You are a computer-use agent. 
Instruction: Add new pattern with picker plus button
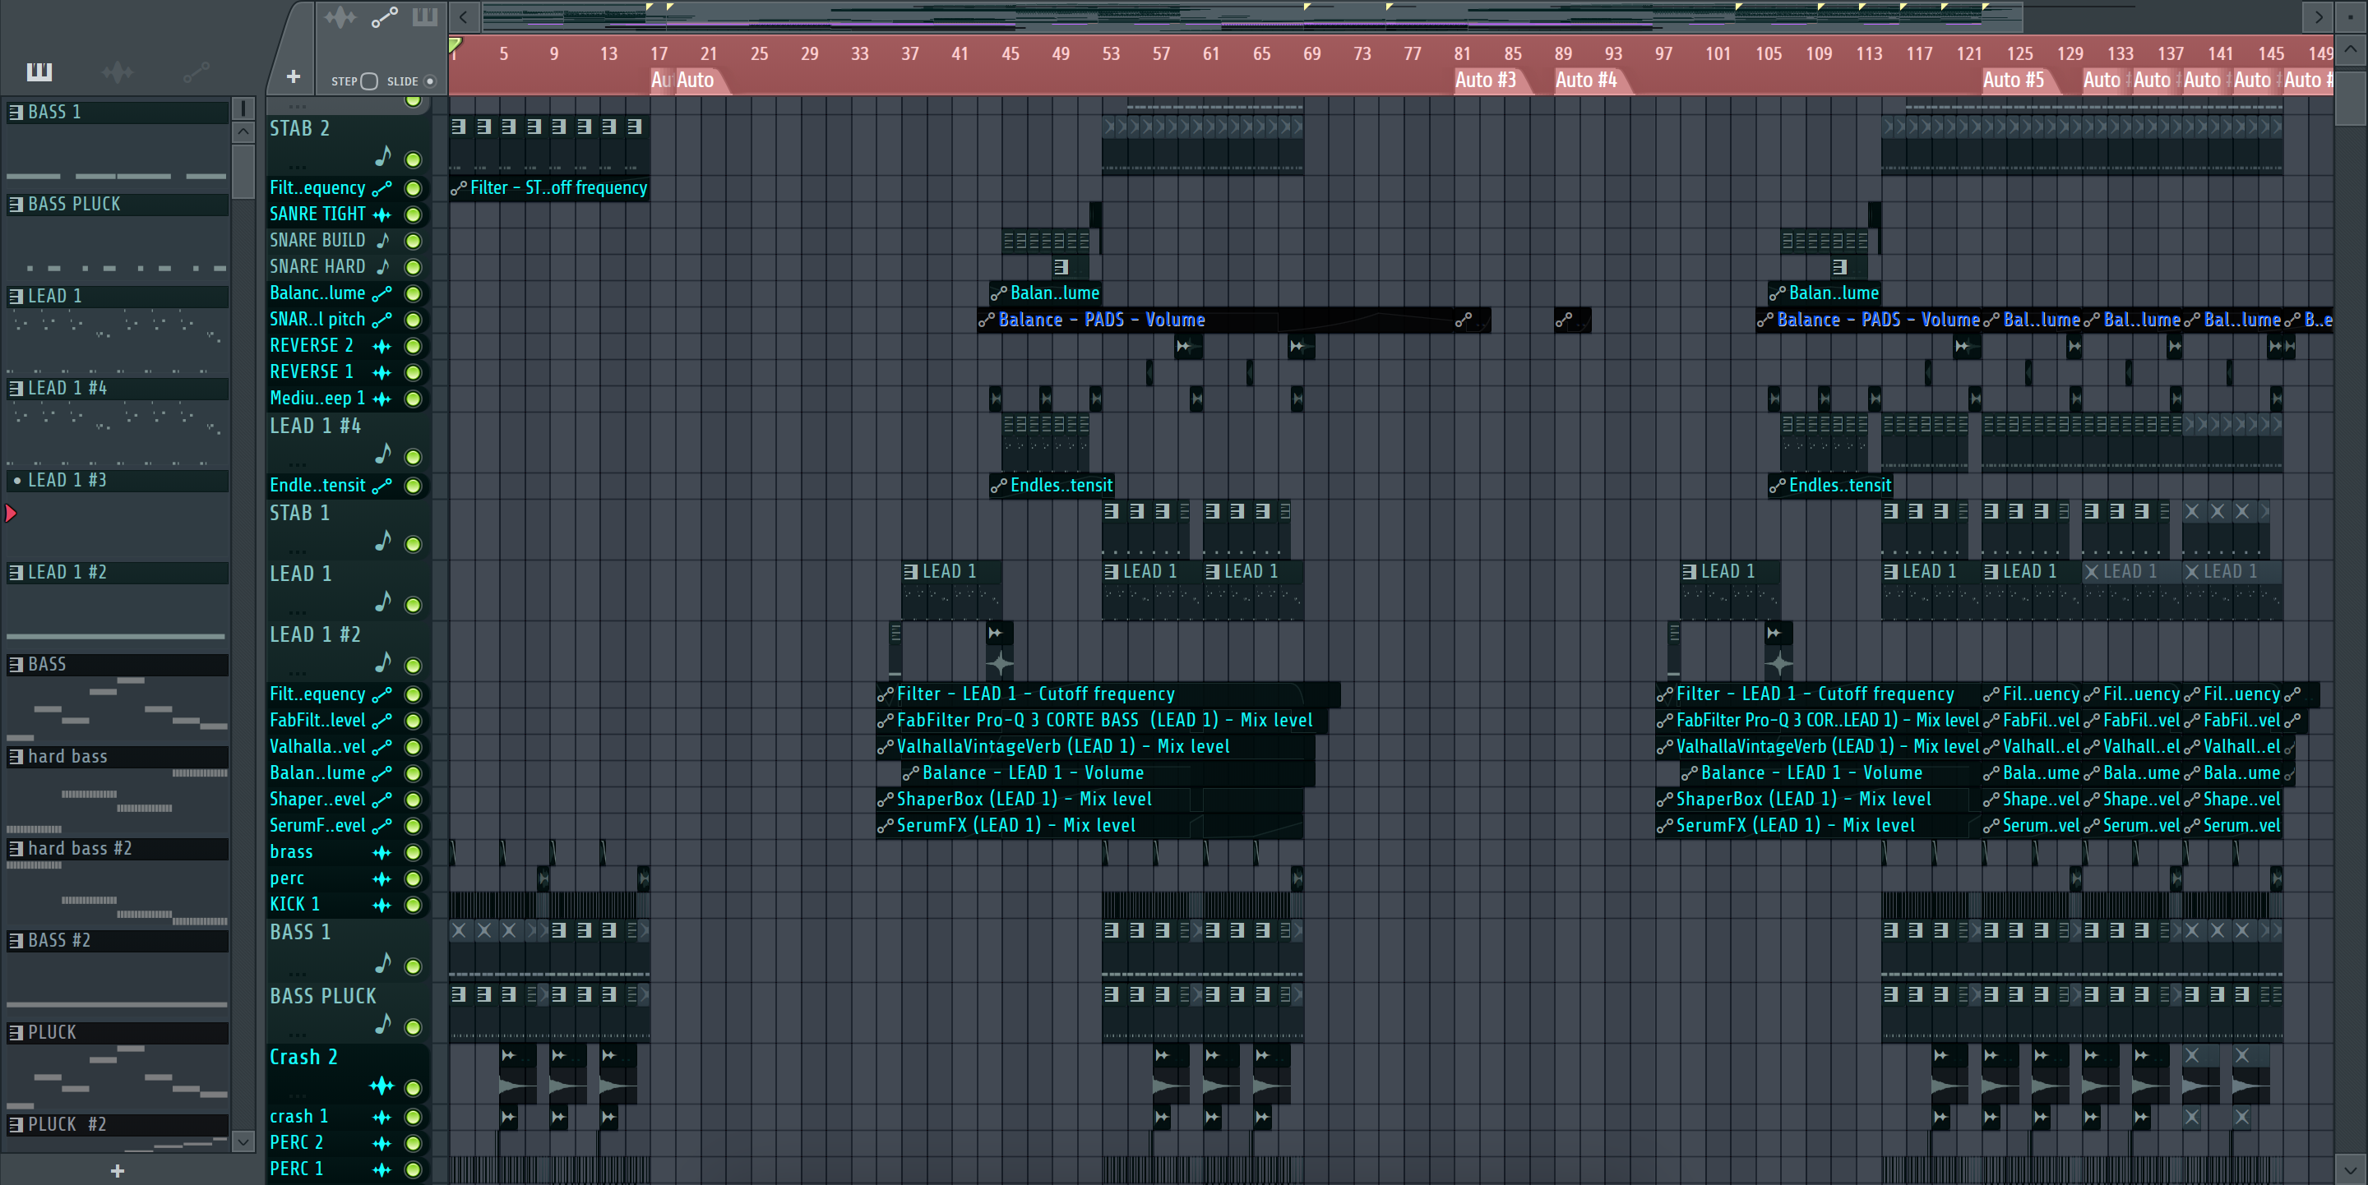(117, 1170)
